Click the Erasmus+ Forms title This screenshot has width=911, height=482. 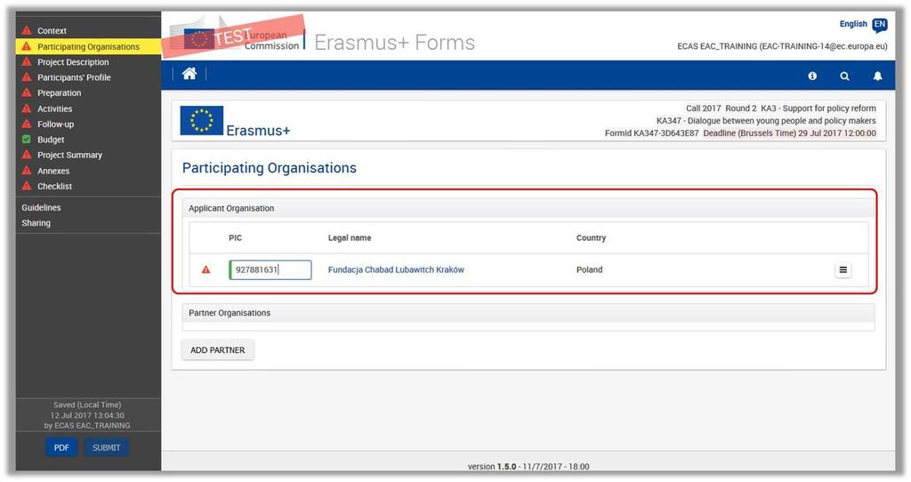394,43
